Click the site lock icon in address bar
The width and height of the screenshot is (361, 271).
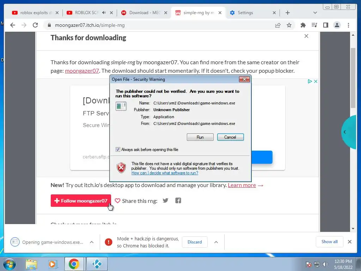click(49, 25)
